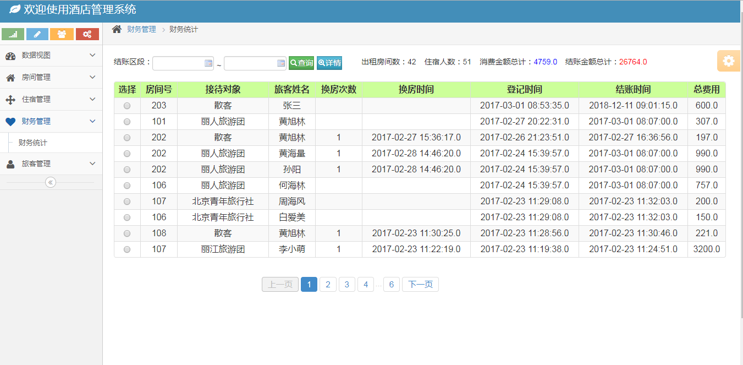743x365 pixels.
Task: Select radio button for 周海风's row
Action: coord(127,201)
